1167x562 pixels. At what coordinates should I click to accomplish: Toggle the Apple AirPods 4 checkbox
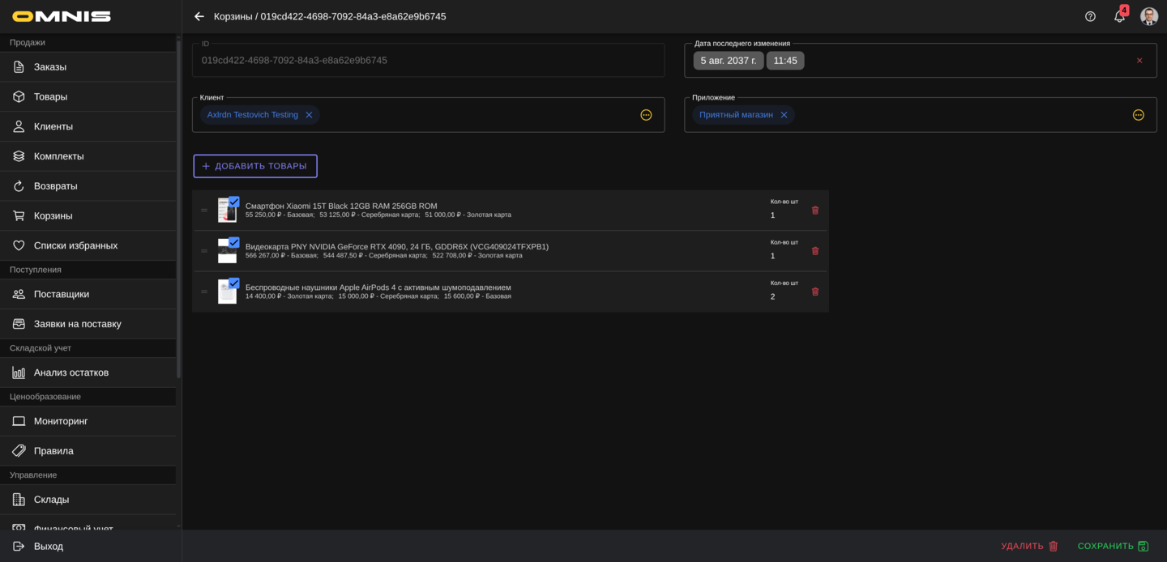tap(233, 283)
